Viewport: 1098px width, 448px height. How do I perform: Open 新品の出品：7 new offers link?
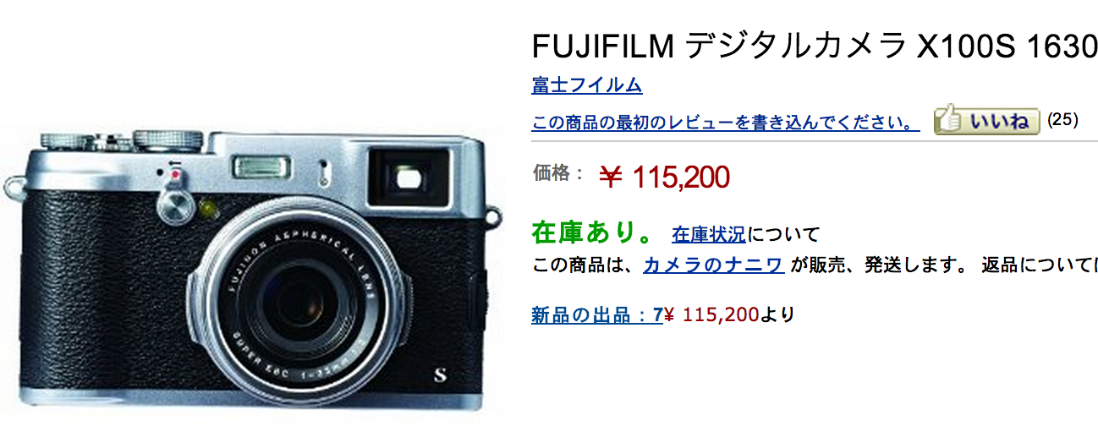tap(596, 315)
